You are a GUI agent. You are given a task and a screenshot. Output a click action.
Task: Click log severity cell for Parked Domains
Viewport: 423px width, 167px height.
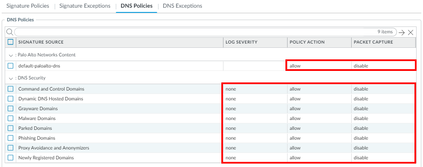point(255,128)
